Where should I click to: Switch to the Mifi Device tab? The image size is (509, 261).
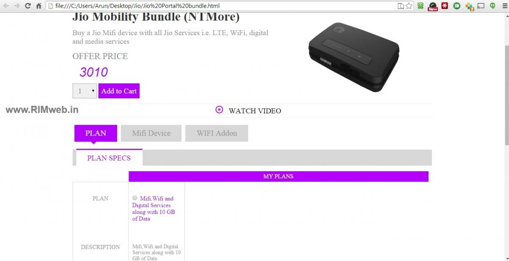point(151,133)
